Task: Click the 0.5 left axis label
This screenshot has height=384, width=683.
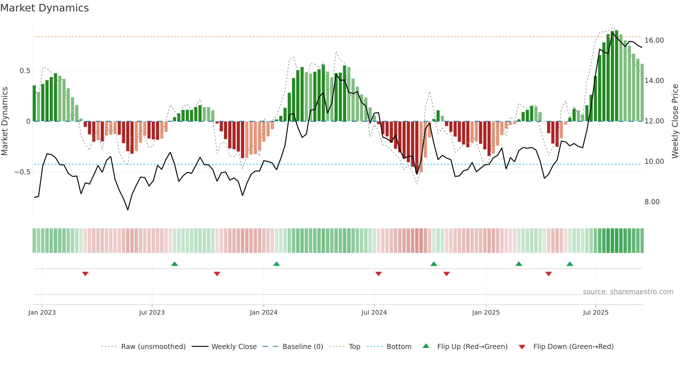Action: coord(25,71)
